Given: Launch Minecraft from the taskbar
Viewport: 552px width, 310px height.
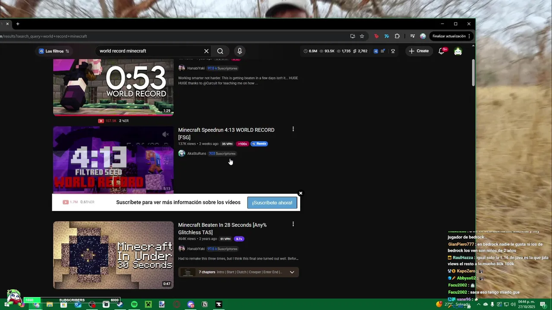Looking at the screenshot, I should click(x=148, y=304).
